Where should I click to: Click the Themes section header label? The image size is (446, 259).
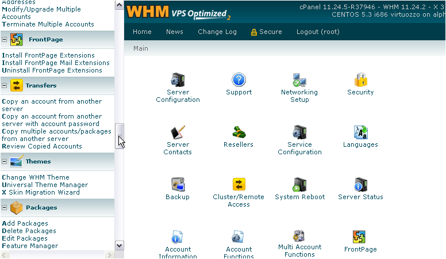click(x=39, y=161)
